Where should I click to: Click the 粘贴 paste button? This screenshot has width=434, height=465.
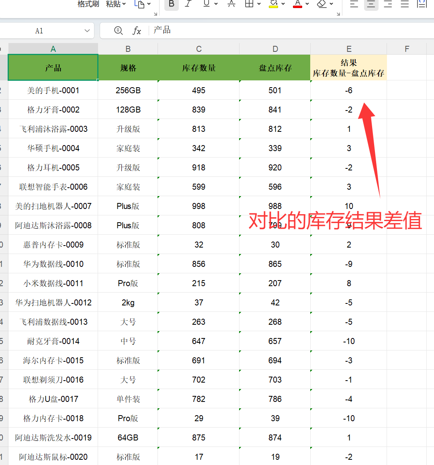coord(113,4)
